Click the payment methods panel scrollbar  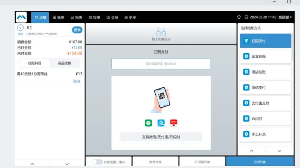click(x=292, y=47)
